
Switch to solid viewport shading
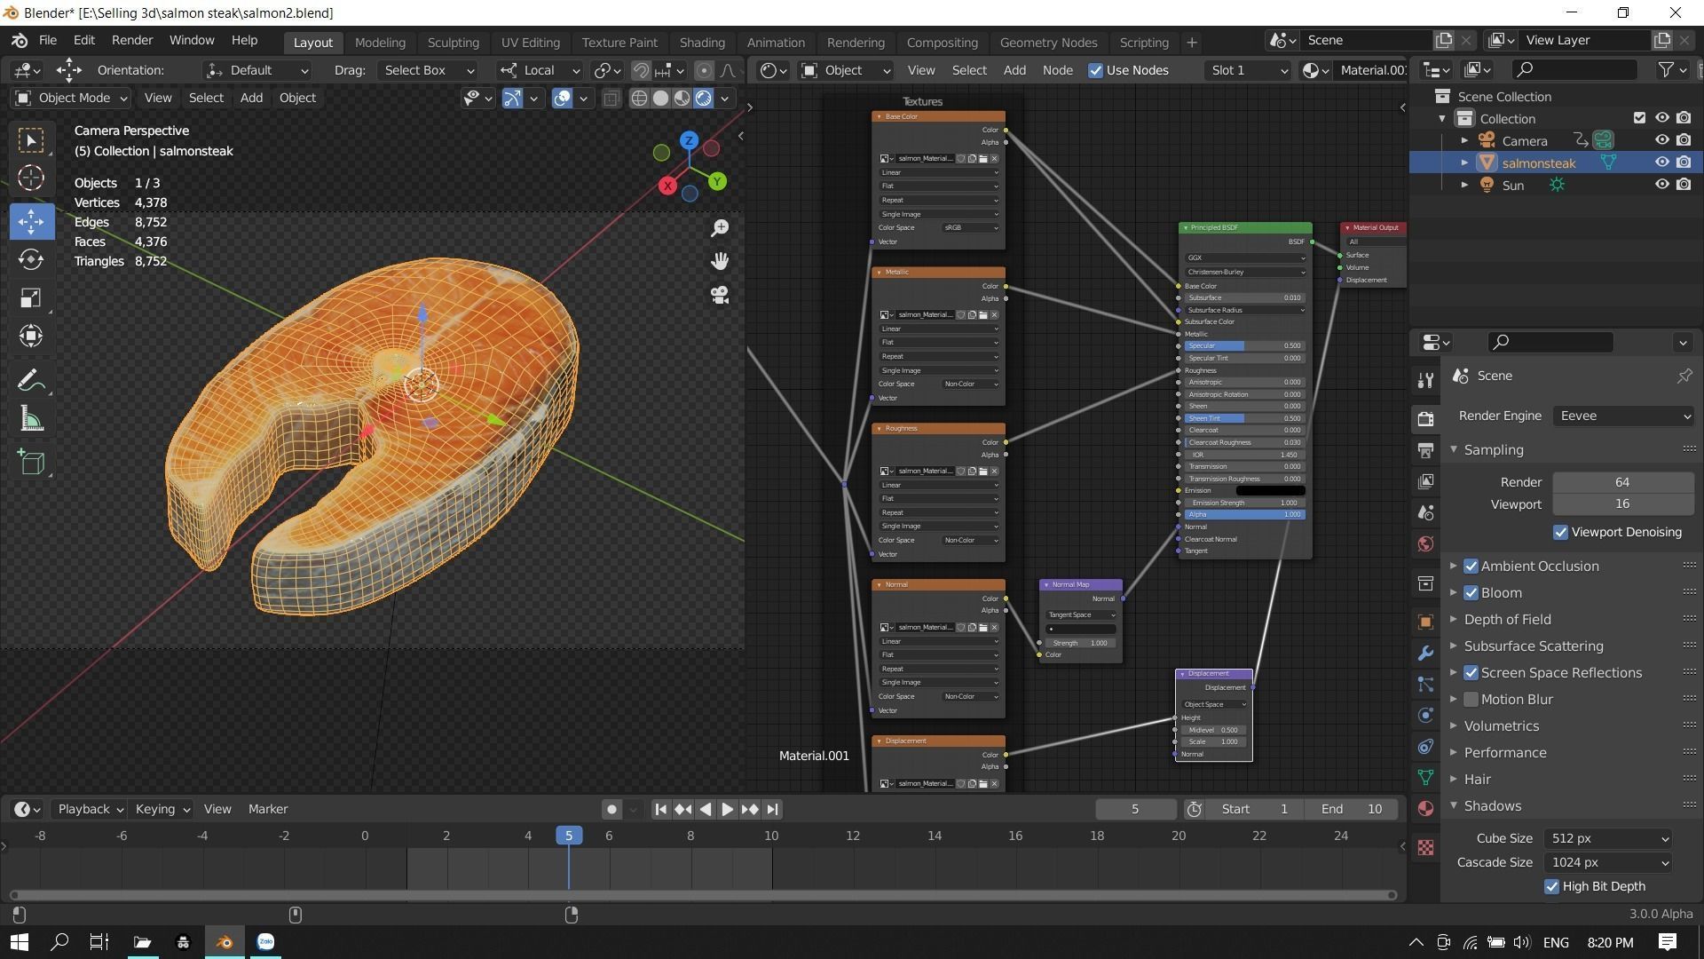(x=660, y=99)
